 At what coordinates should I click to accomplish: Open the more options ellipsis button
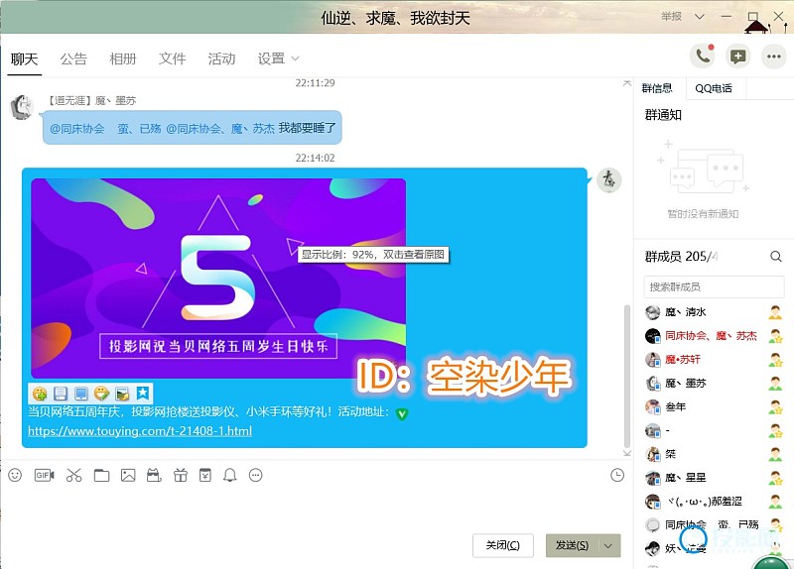point(773,57)
